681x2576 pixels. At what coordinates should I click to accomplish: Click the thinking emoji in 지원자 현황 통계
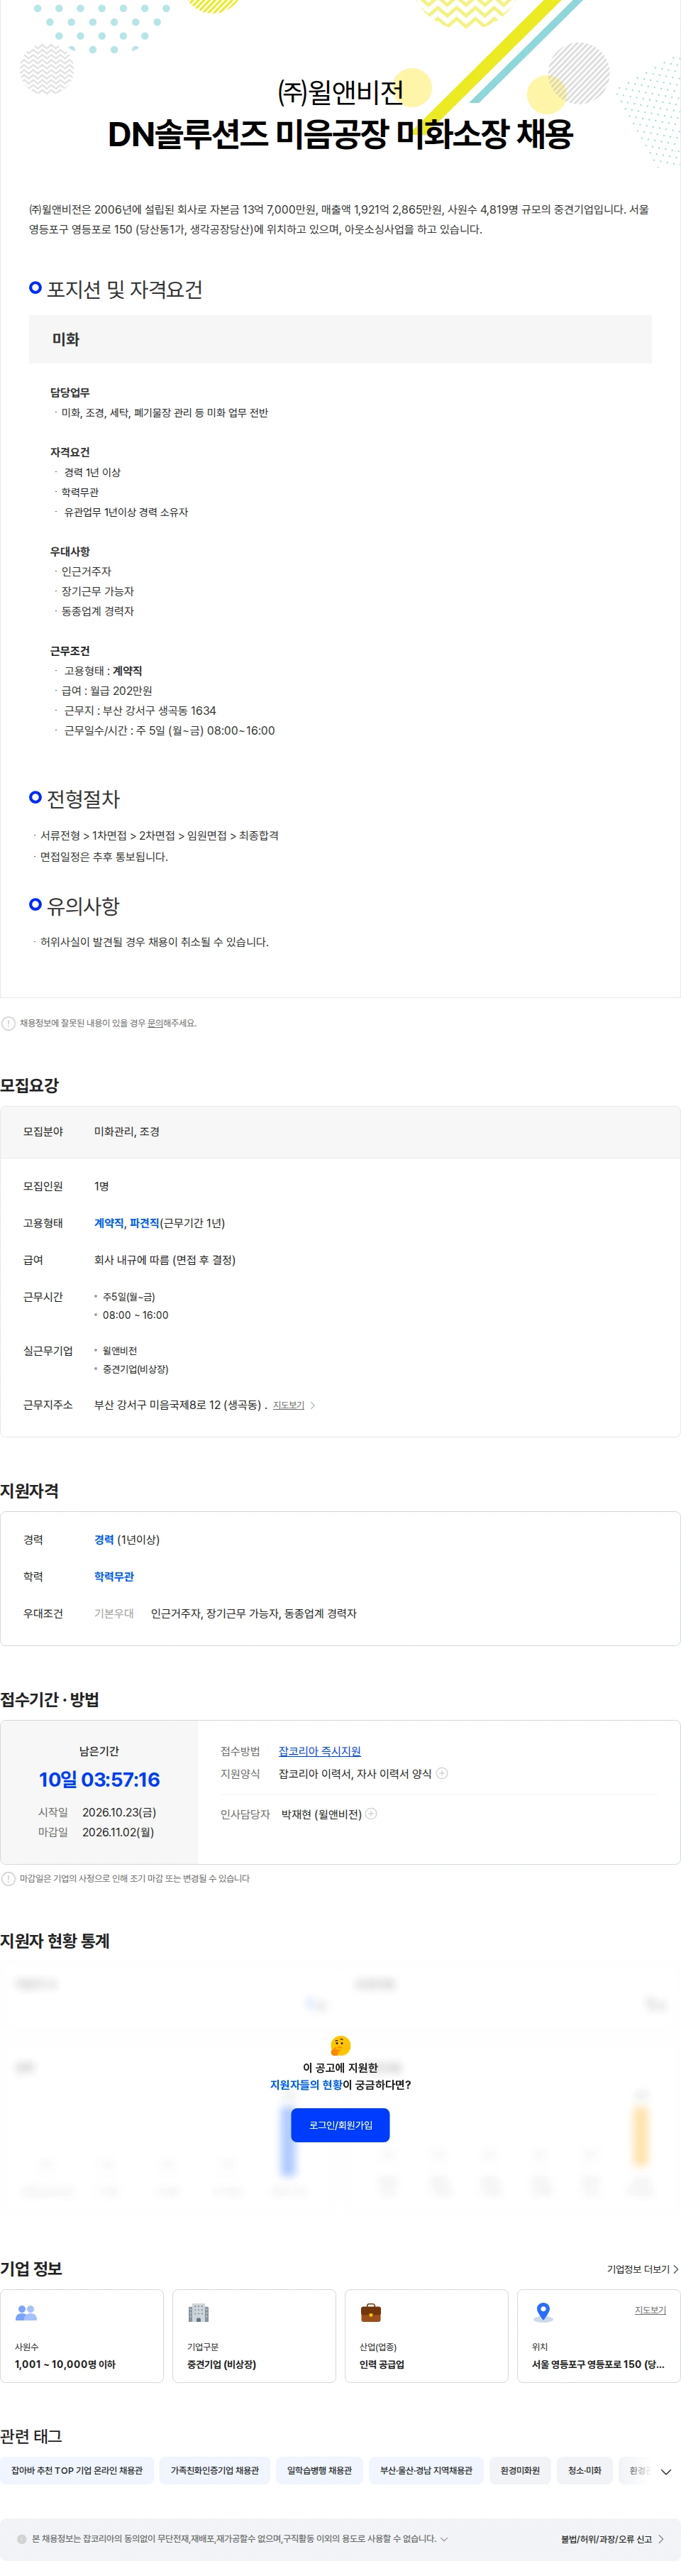click(x=340, y=2045)
